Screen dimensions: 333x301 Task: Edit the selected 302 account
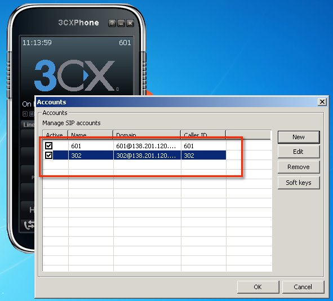point(299,152)
